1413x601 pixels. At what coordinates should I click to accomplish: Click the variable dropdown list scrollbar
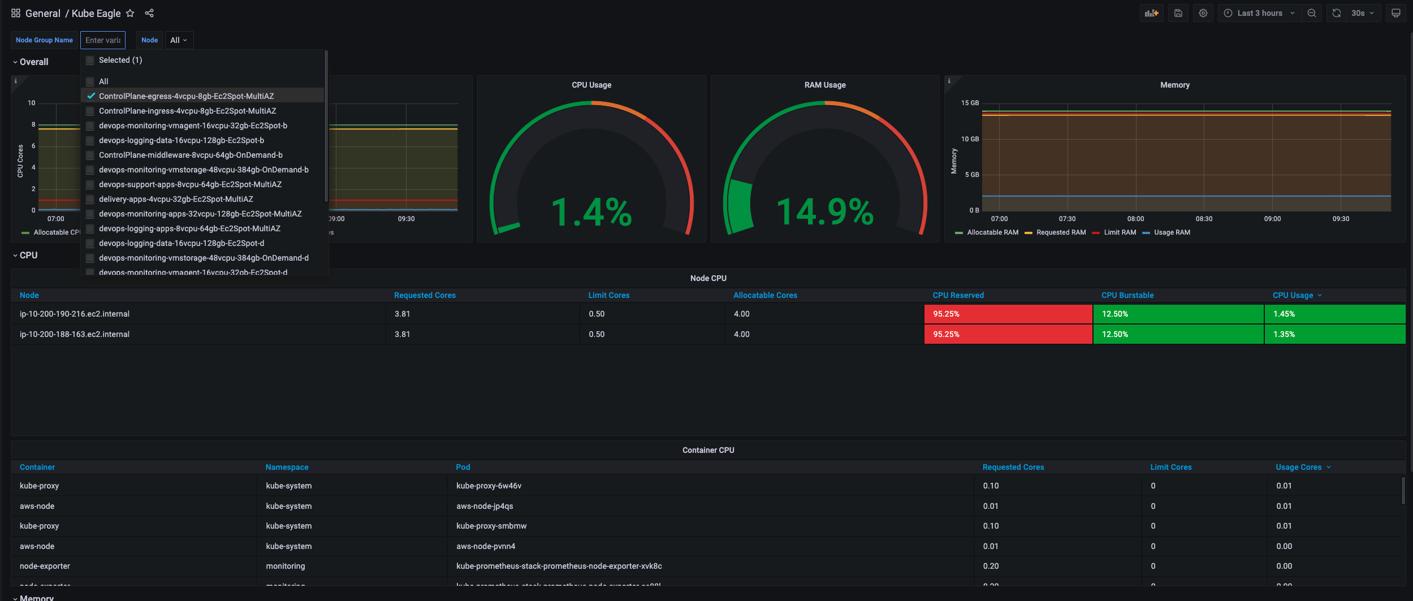326,126
